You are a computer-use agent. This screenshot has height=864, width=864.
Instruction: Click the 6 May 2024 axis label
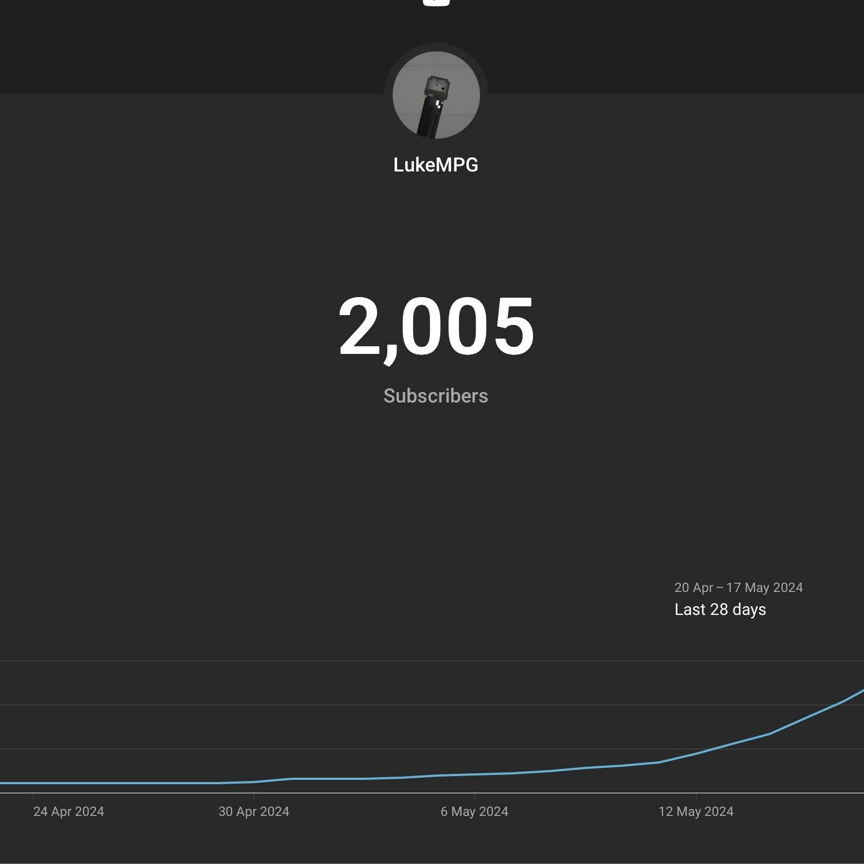pyautogui.click(x=474, y=812)
